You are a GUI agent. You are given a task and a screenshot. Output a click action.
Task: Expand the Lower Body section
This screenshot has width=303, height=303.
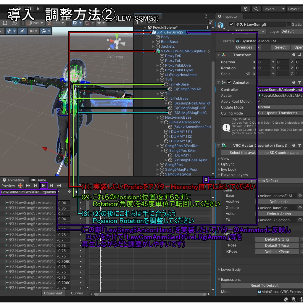point(219,269)
